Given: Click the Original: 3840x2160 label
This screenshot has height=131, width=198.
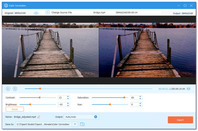Looking at the screenshot, I should [15, 13].
